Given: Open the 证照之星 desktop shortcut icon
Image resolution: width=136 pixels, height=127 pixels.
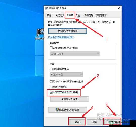Looking at the screenshot, I should 40,34.
